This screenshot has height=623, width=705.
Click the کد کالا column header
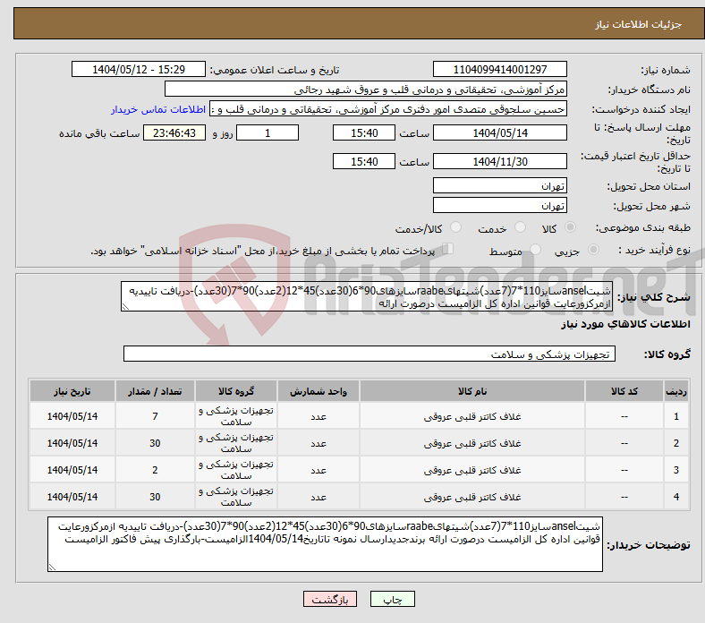click(x=624, y=391)
